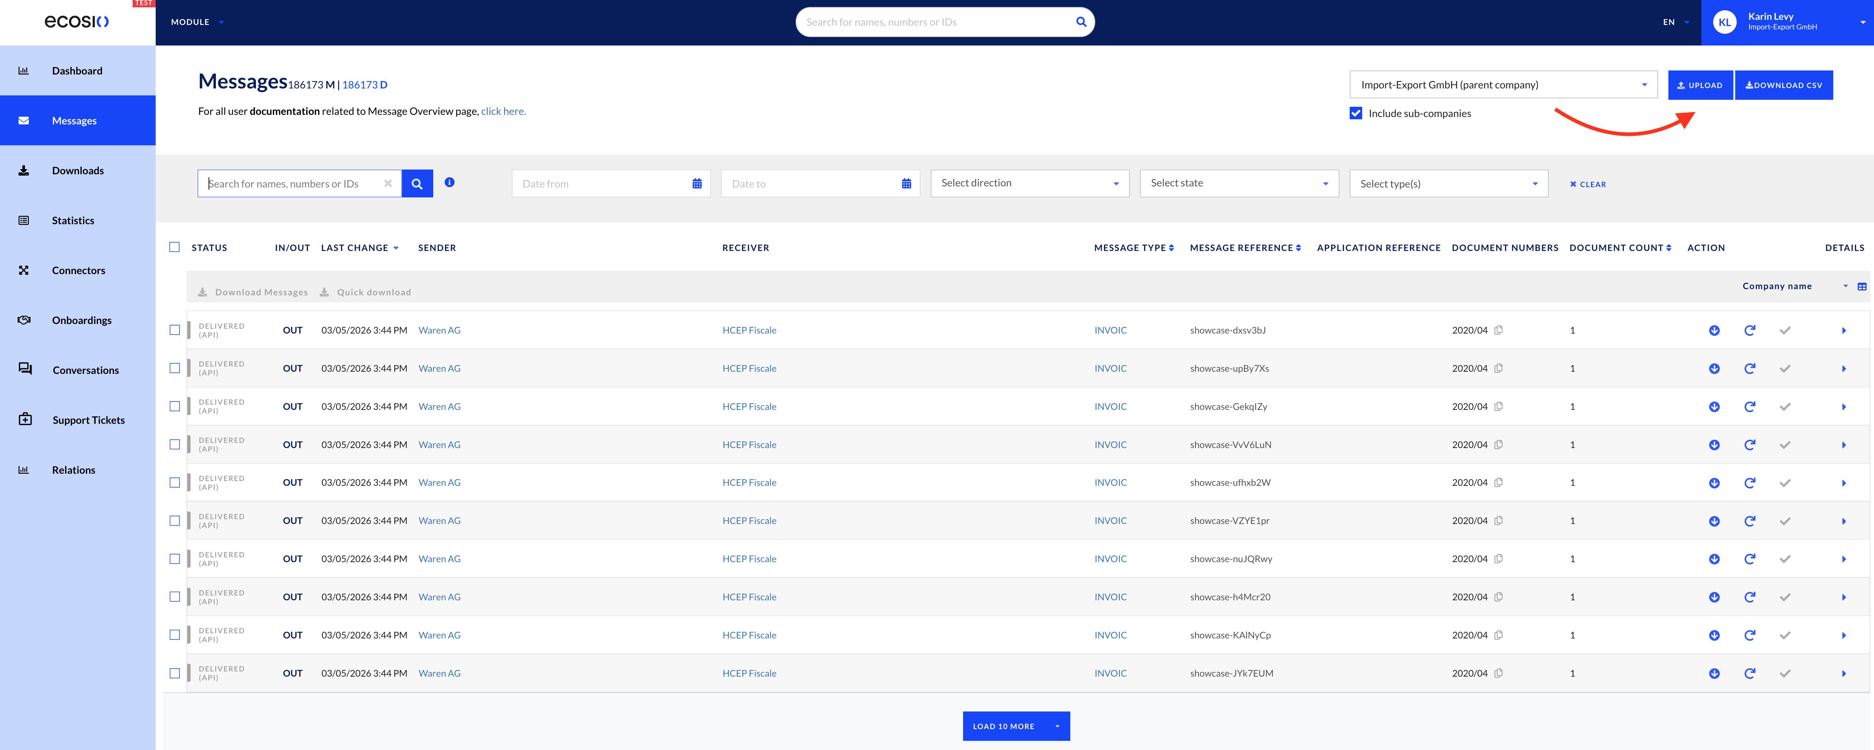Image resolution: width=1874 pixels, height=750 pixels.
Task: Open the Select direction dropdown
Action: (x=1030, y=183)
